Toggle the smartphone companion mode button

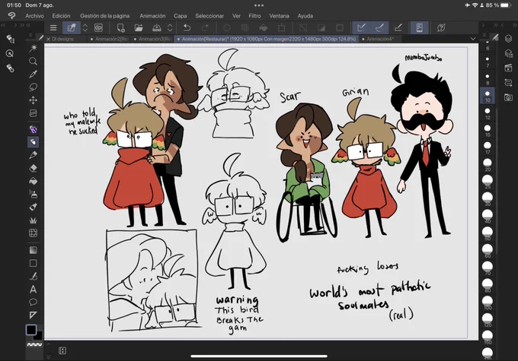pos(419,27)
